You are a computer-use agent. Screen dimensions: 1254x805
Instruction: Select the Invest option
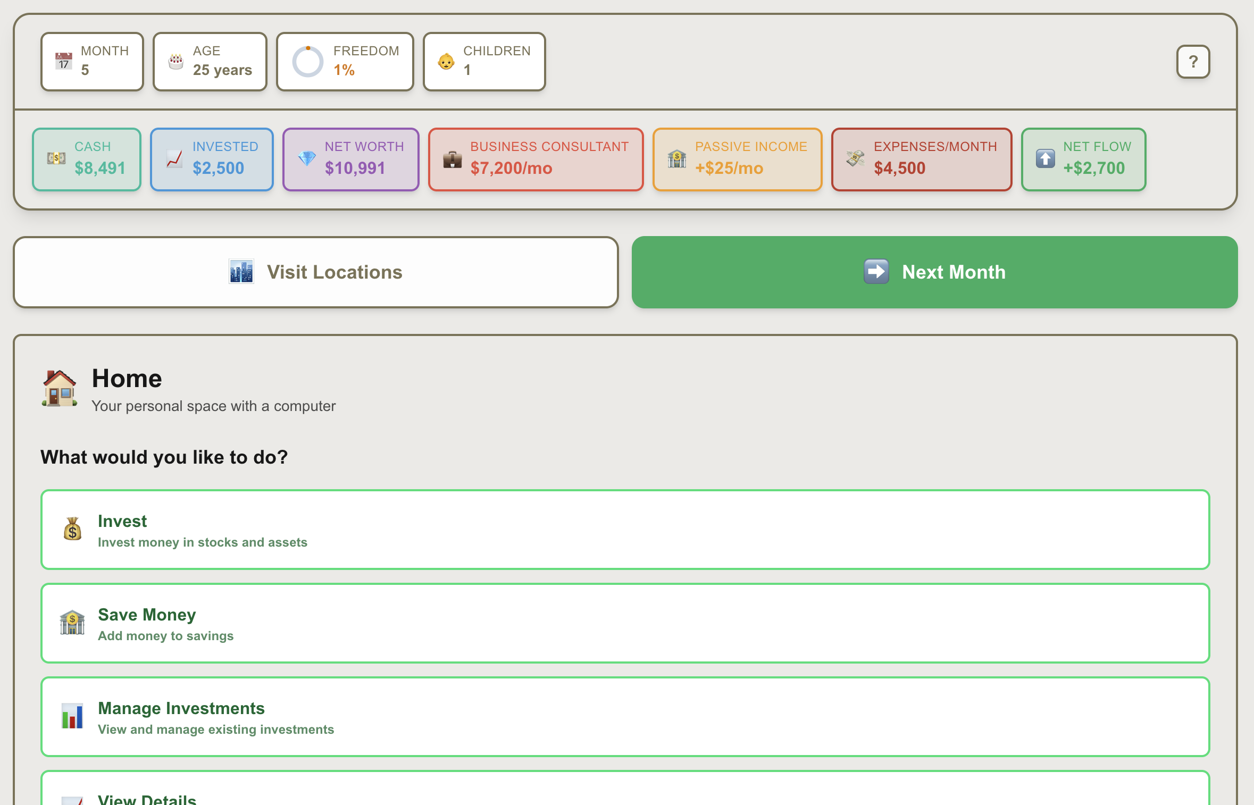[x=625, y=530]
